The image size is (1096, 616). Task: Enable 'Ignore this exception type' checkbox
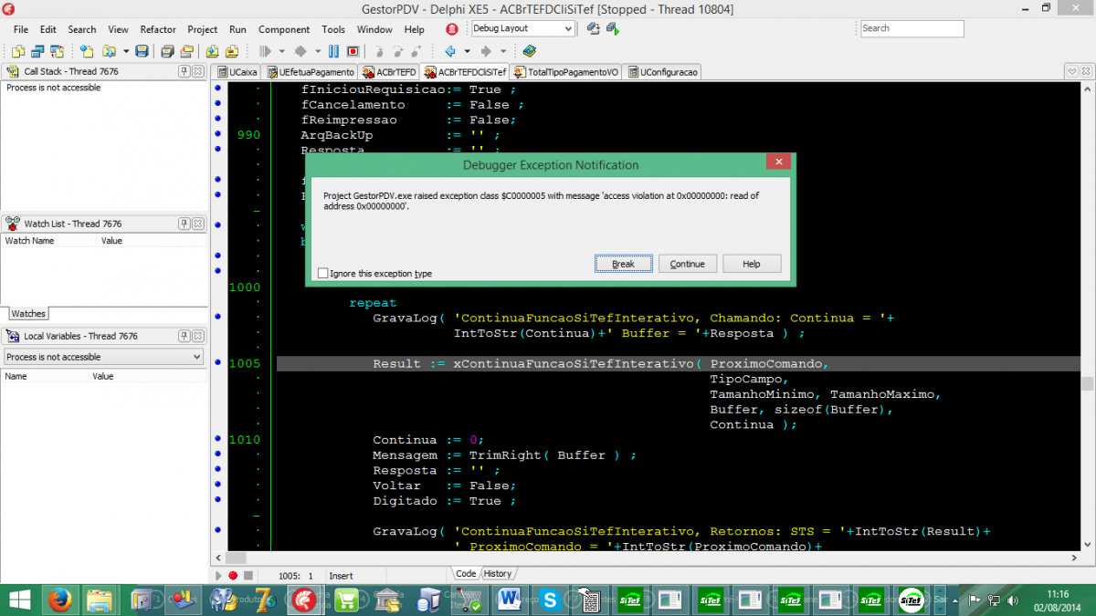coord(323,273)
